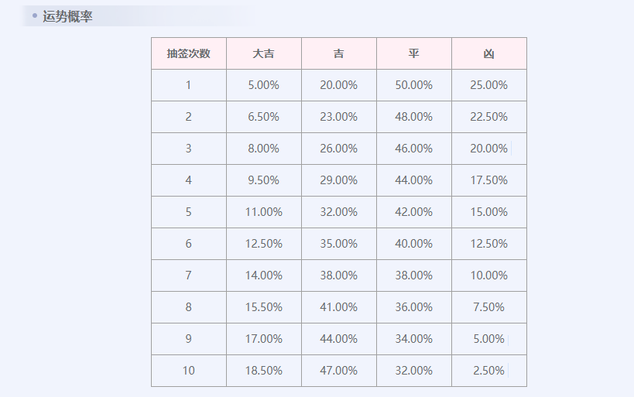Select the 50.00% cell in row 1

coord(414,85)
